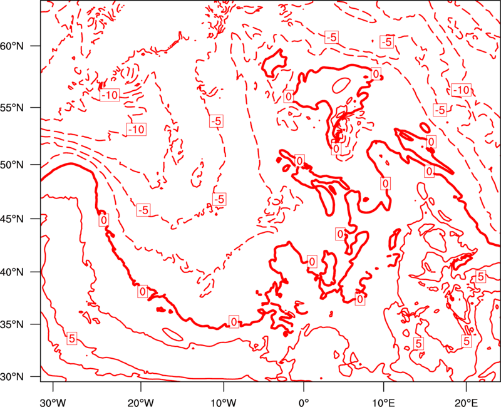Image resolution: width=501 pixels, height=407 pixels.
Task: Click the -10 contour label east of 10°E
Action: pos(462,90)
